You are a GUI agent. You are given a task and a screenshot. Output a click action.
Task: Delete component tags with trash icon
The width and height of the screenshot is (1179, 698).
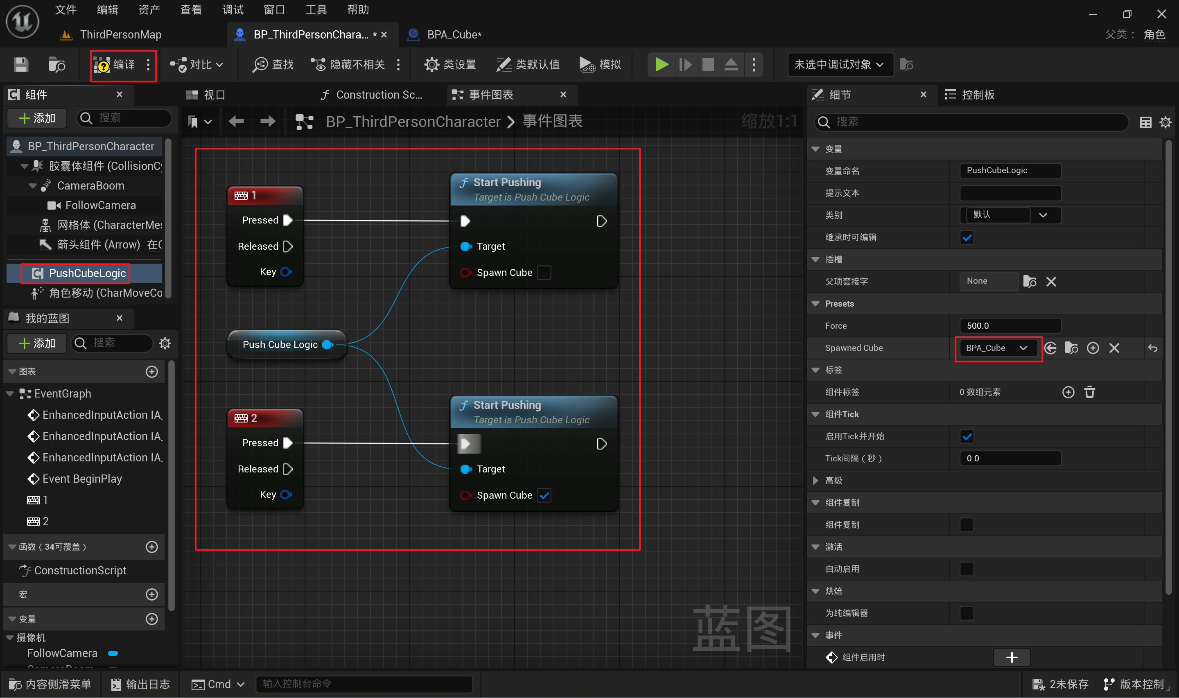point(1090,392)
